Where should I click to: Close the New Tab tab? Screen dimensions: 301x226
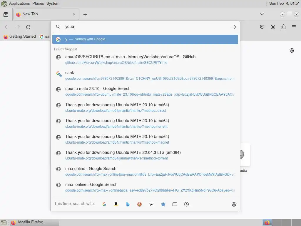click(x=74, y=14)
